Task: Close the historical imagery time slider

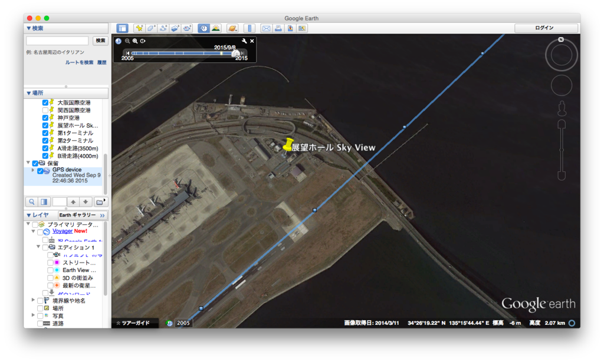Action: pyautogui.click(x=252, y=41)
